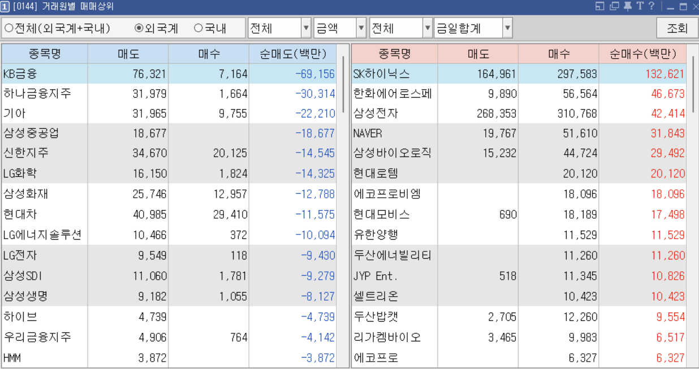Click the sell table 매도 column header
The width and height of the screenshot is (699, 369).
[128, 54]
